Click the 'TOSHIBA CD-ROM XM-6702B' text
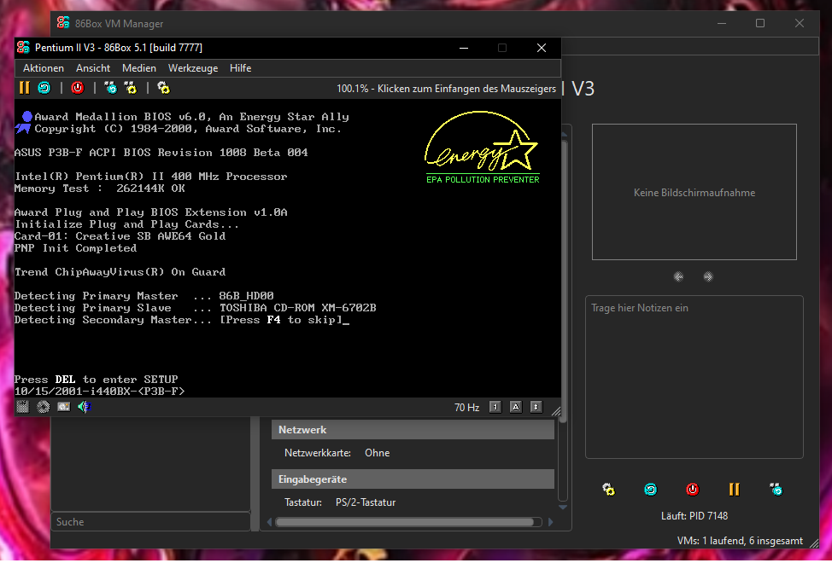The height and width of the screenshot is (563, 832). (x=297, y=308)
